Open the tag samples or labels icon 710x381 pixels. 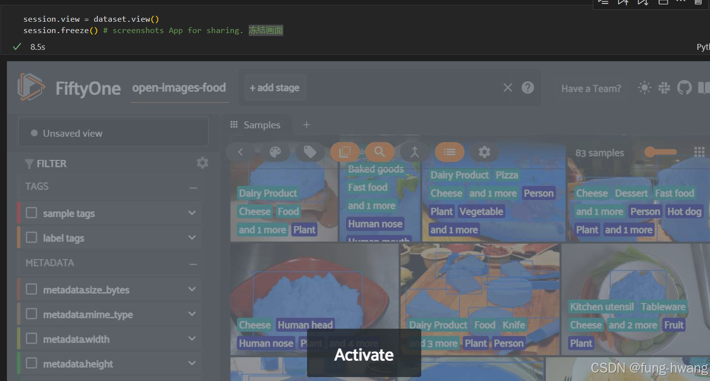click(x=310, y=152)
